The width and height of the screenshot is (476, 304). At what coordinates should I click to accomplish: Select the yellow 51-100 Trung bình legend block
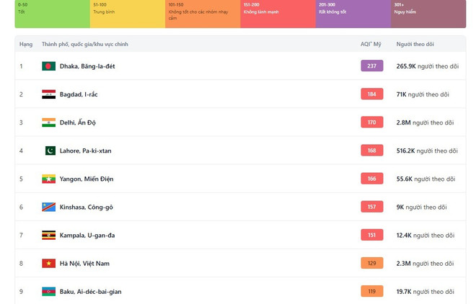click(127, 14)
